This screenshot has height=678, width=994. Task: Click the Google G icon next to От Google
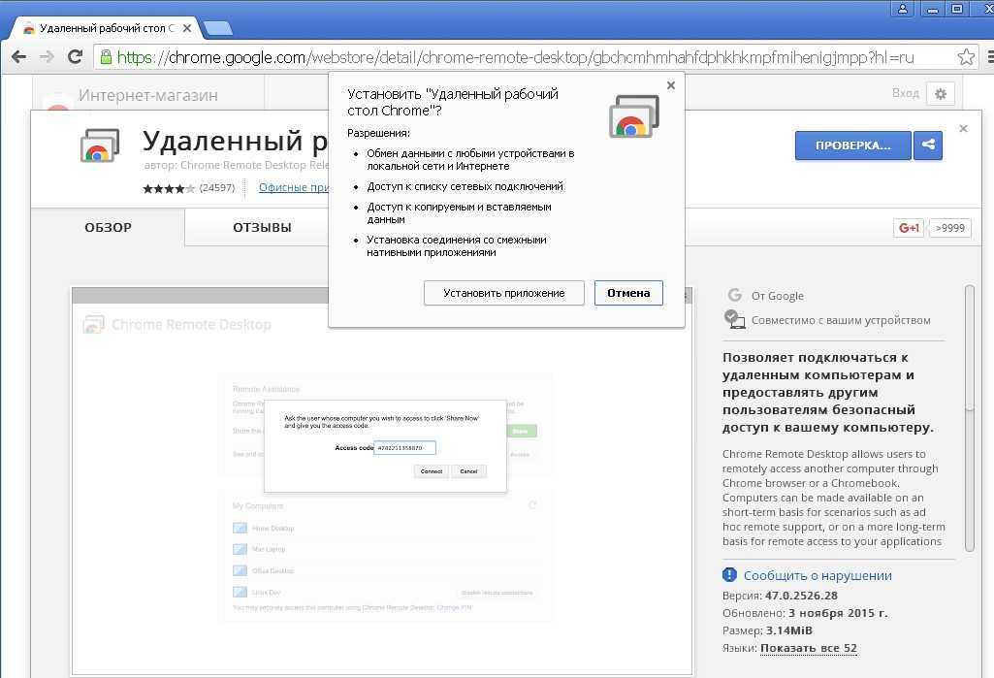pos(734,295)
